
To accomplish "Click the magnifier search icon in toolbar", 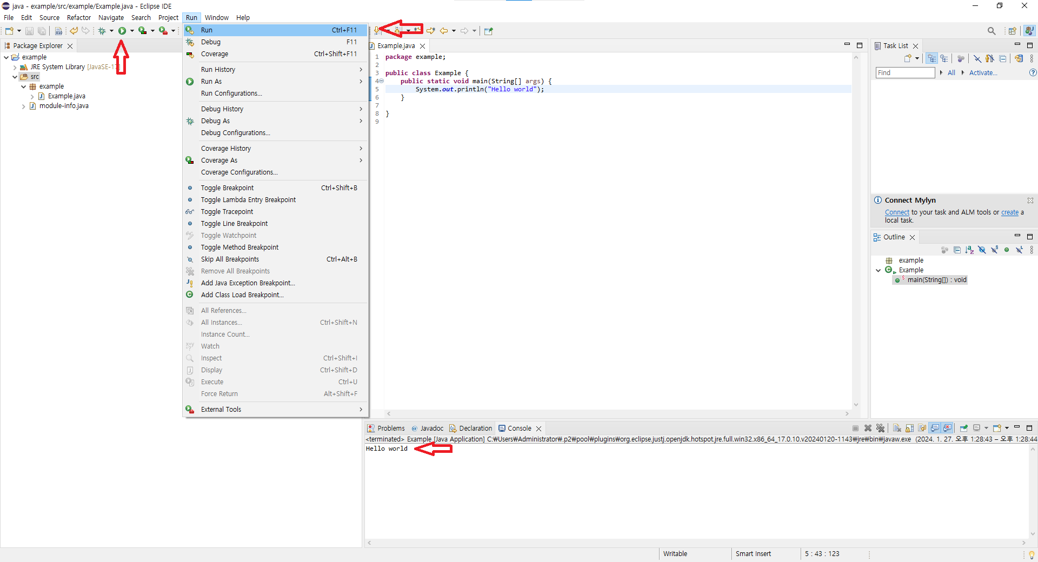I will pos(992,31).
